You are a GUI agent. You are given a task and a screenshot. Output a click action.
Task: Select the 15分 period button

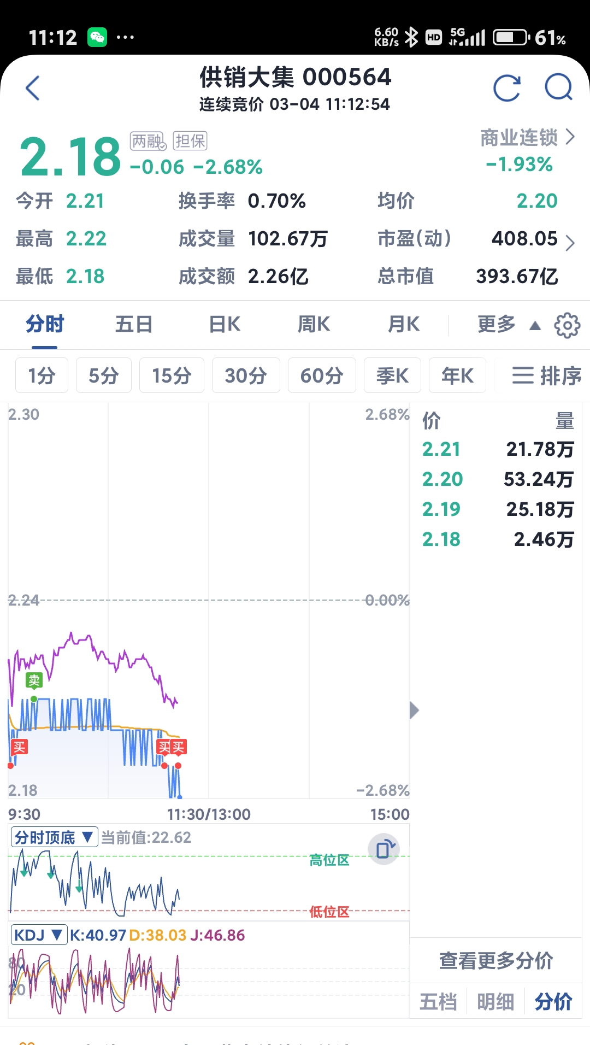click(x=172, y=375)
